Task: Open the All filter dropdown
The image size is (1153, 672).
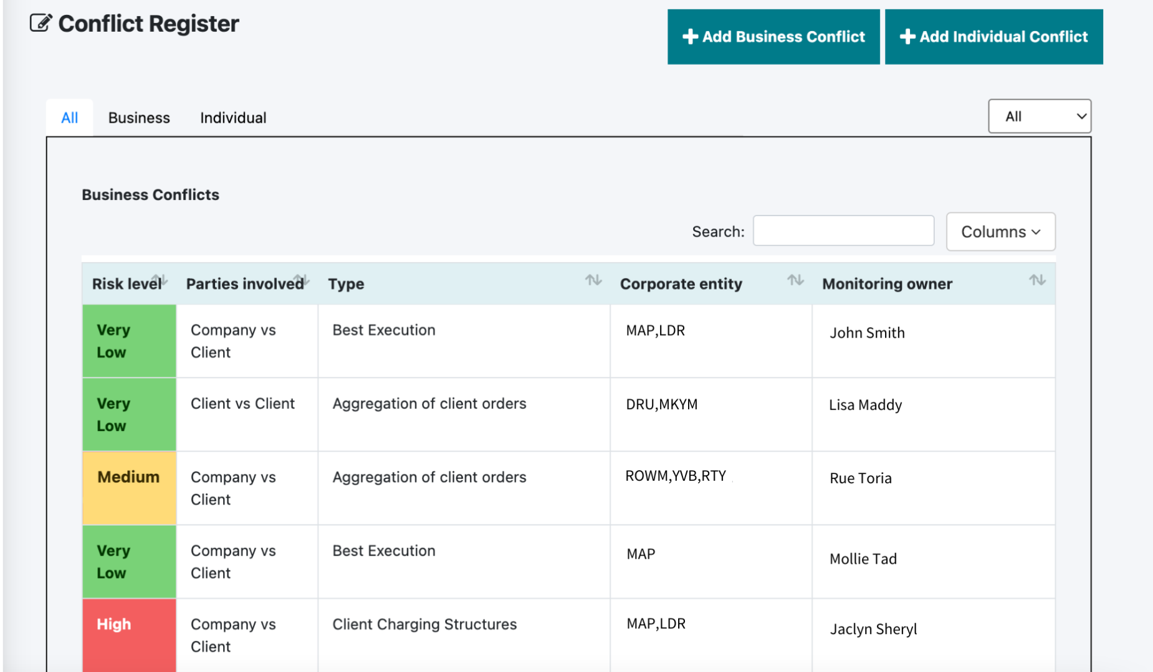Action: [1040, 116]
